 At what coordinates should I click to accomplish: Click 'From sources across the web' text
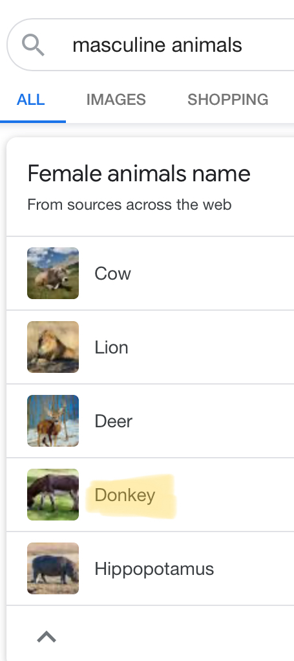click(129, 205)
